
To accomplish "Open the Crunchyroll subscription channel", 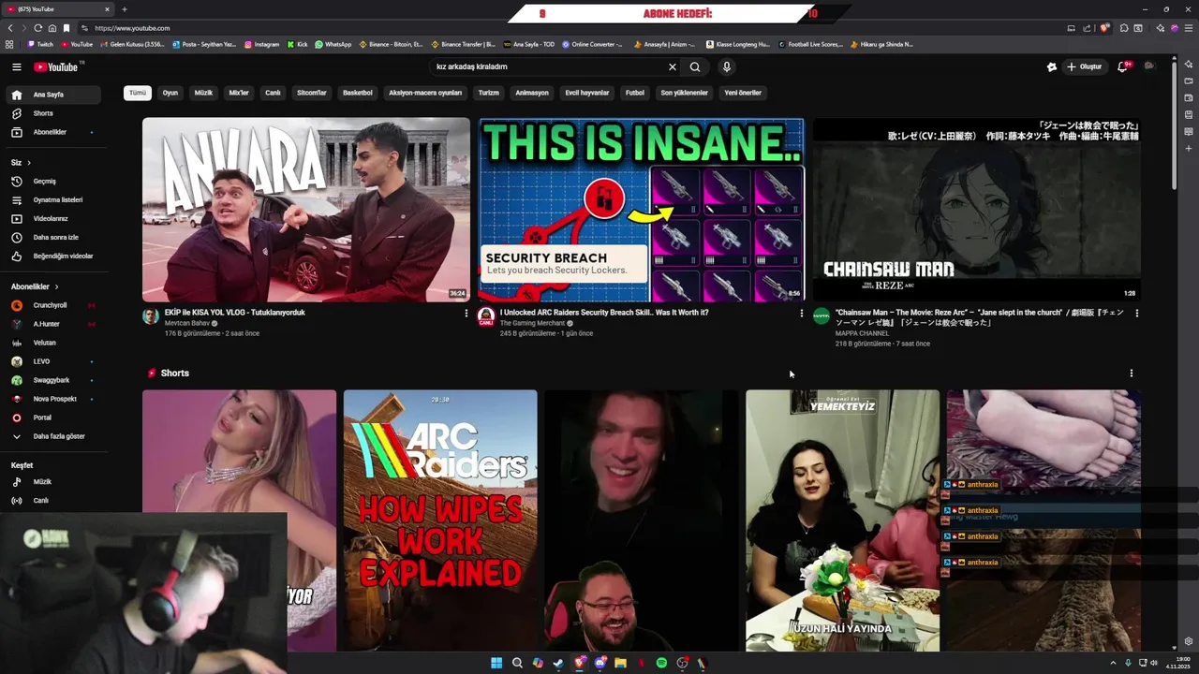I will point(52,305).
